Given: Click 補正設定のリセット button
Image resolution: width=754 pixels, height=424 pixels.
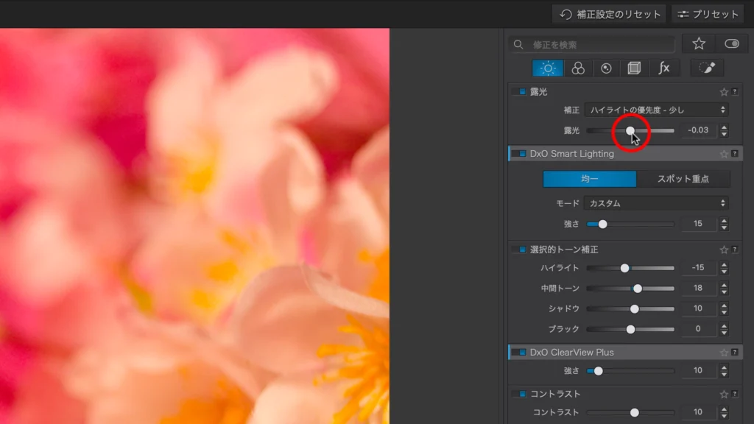Looking at the screenshot, I should [x=609, y=14].
